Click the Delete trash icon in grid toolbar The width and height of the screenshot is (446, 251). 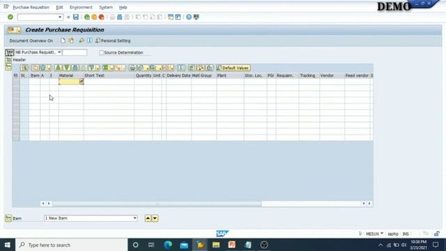(x=43, y=68)
